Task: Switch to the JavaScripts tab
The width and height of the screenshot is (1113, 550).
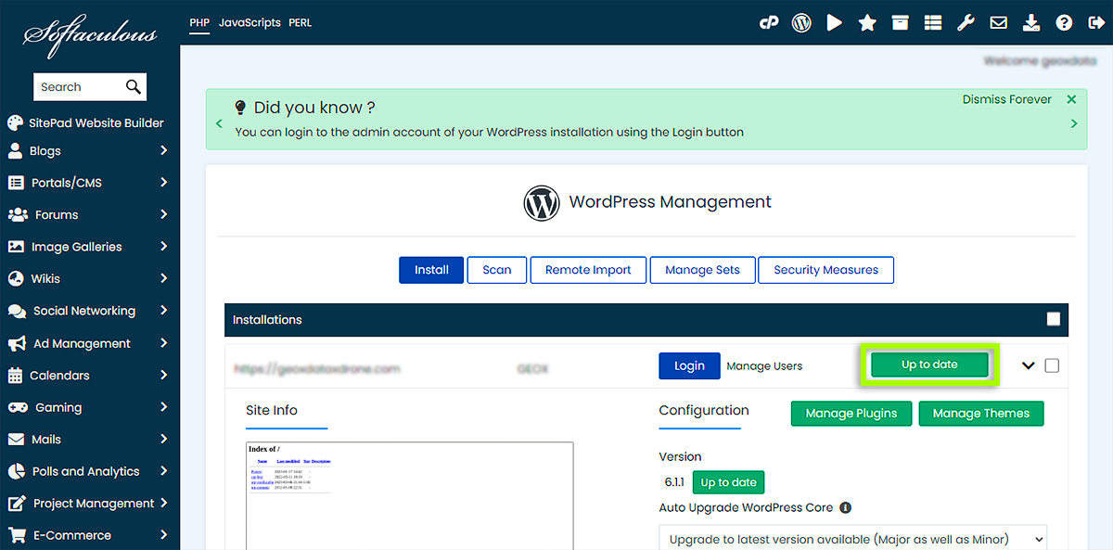Action: click(x=249, y=22)
